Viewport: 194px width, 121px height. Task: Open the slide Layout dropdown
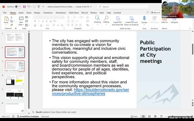click(27, 17)
